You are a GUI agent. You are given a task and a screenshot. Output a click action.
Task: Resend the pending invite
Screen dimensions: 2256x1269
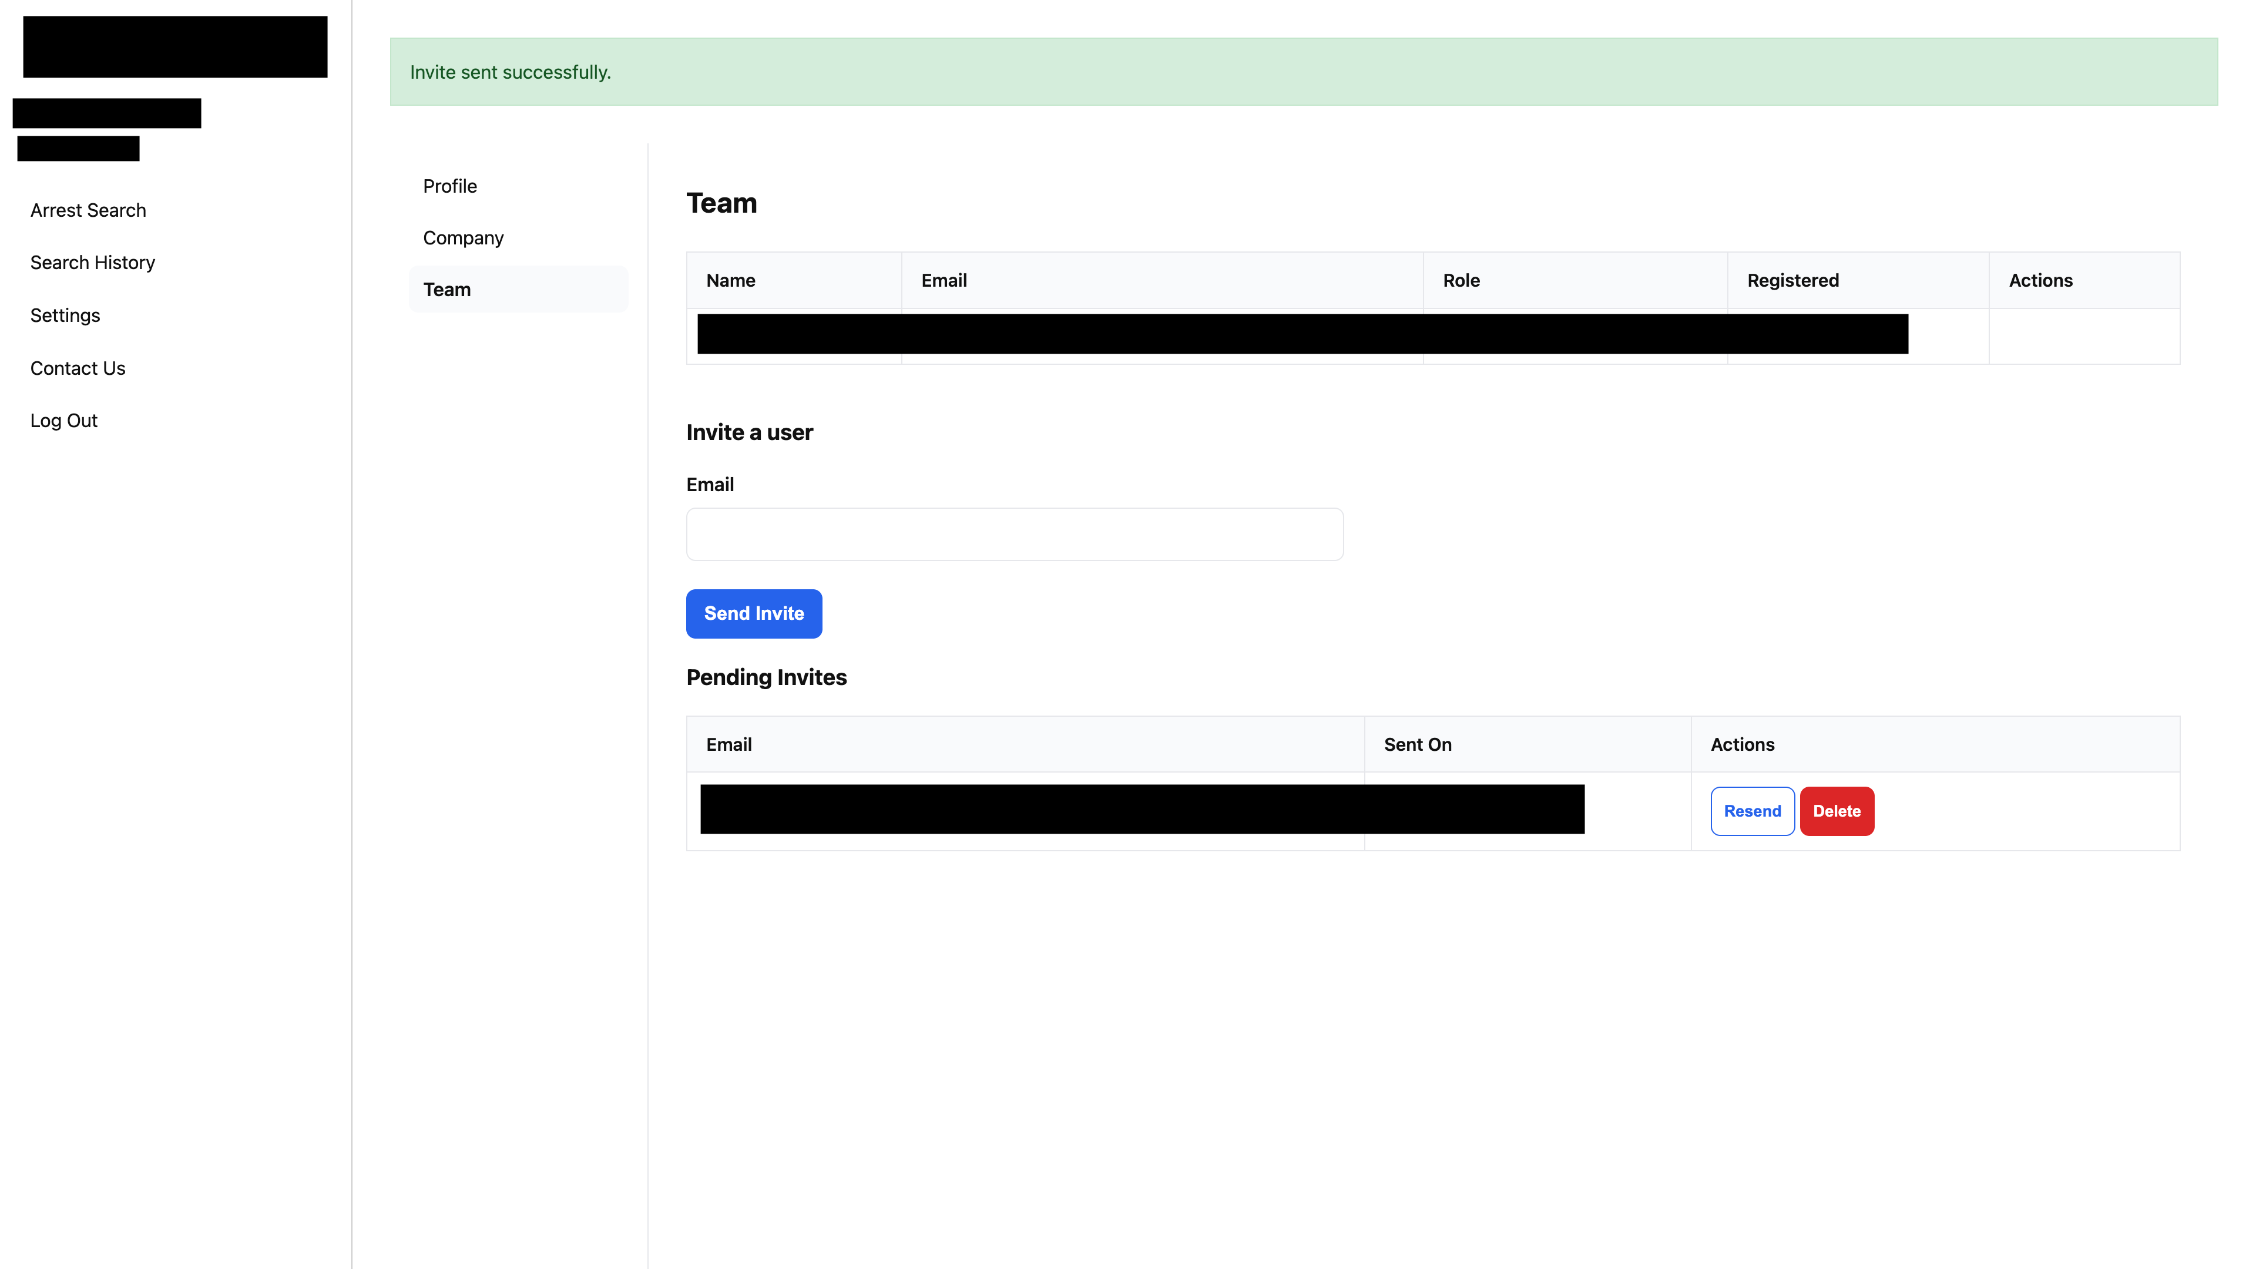[1751, 811]
